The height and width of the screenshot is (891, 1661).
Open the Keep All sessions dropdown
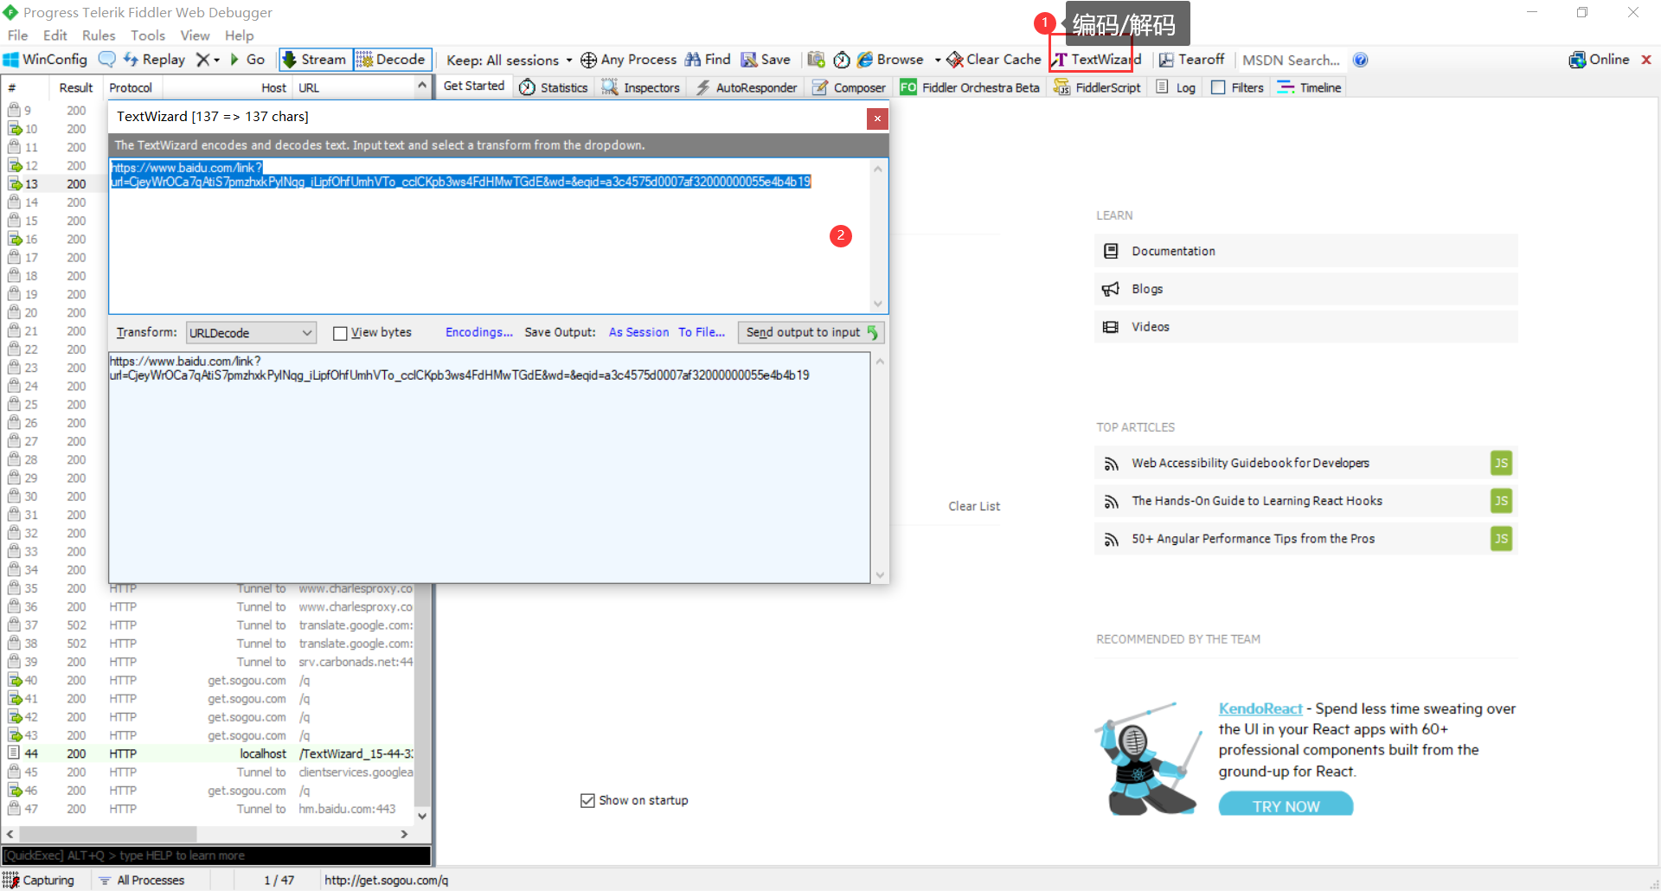(x=509, y=61)
